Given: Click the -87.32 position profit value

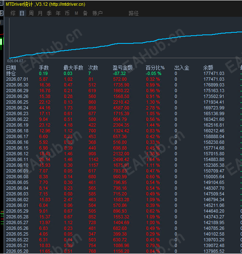Looking at the screenshot, I should 120,73.
